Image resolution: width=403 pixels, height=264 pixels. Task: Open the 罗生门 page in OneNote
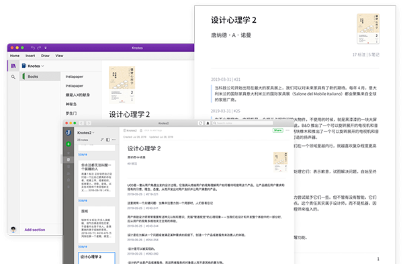[x=71, y=114]
